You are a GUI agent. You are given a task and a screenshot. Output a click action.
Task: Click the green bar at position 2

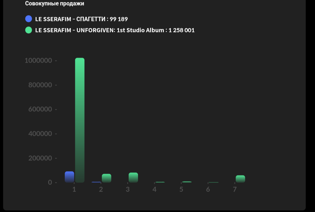pyautogui.click(x=106, y=178)
